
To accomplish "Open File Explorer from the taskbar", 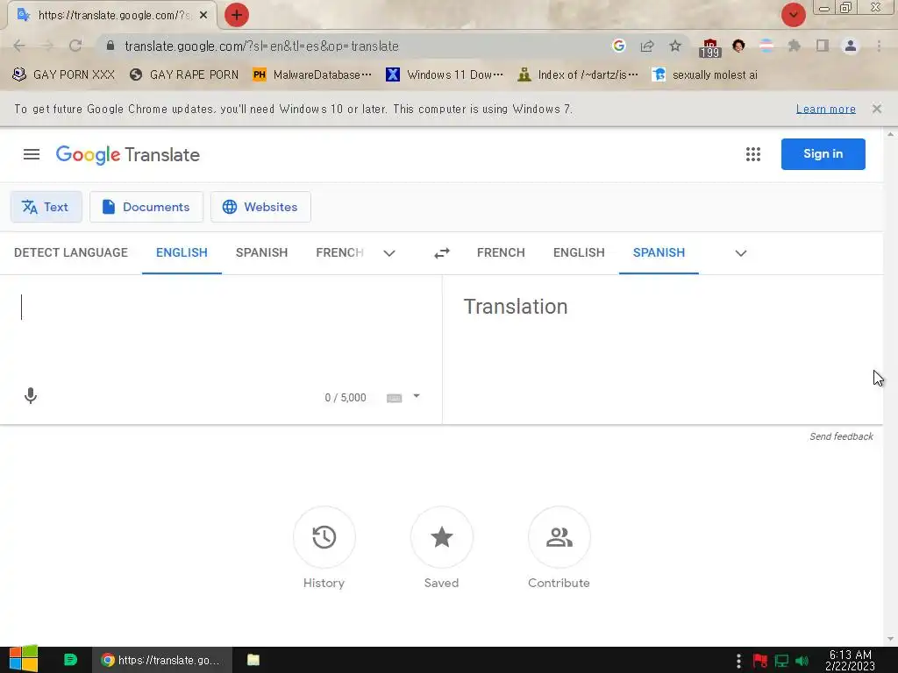I will click(x=253, y=660).
